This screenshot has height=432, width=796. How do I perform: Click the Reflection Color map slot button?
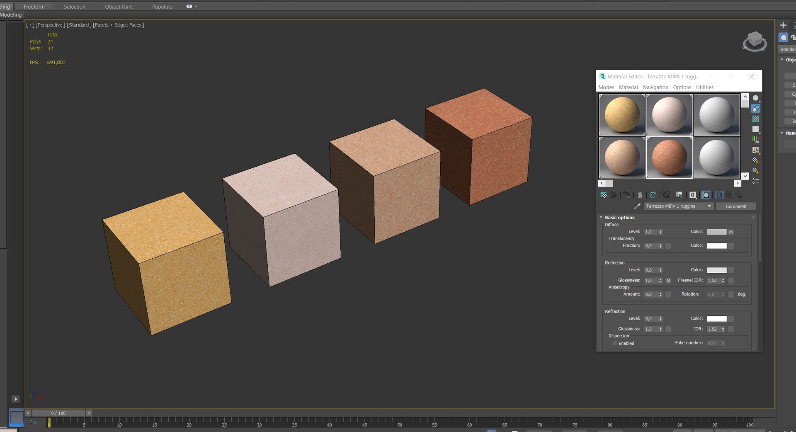coord(731,270)
